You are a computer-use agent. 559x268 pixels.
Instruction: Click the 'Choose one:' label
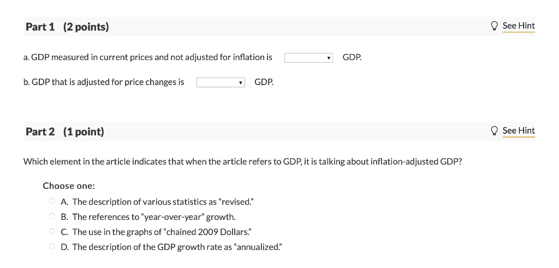click(x=69, y=186)
